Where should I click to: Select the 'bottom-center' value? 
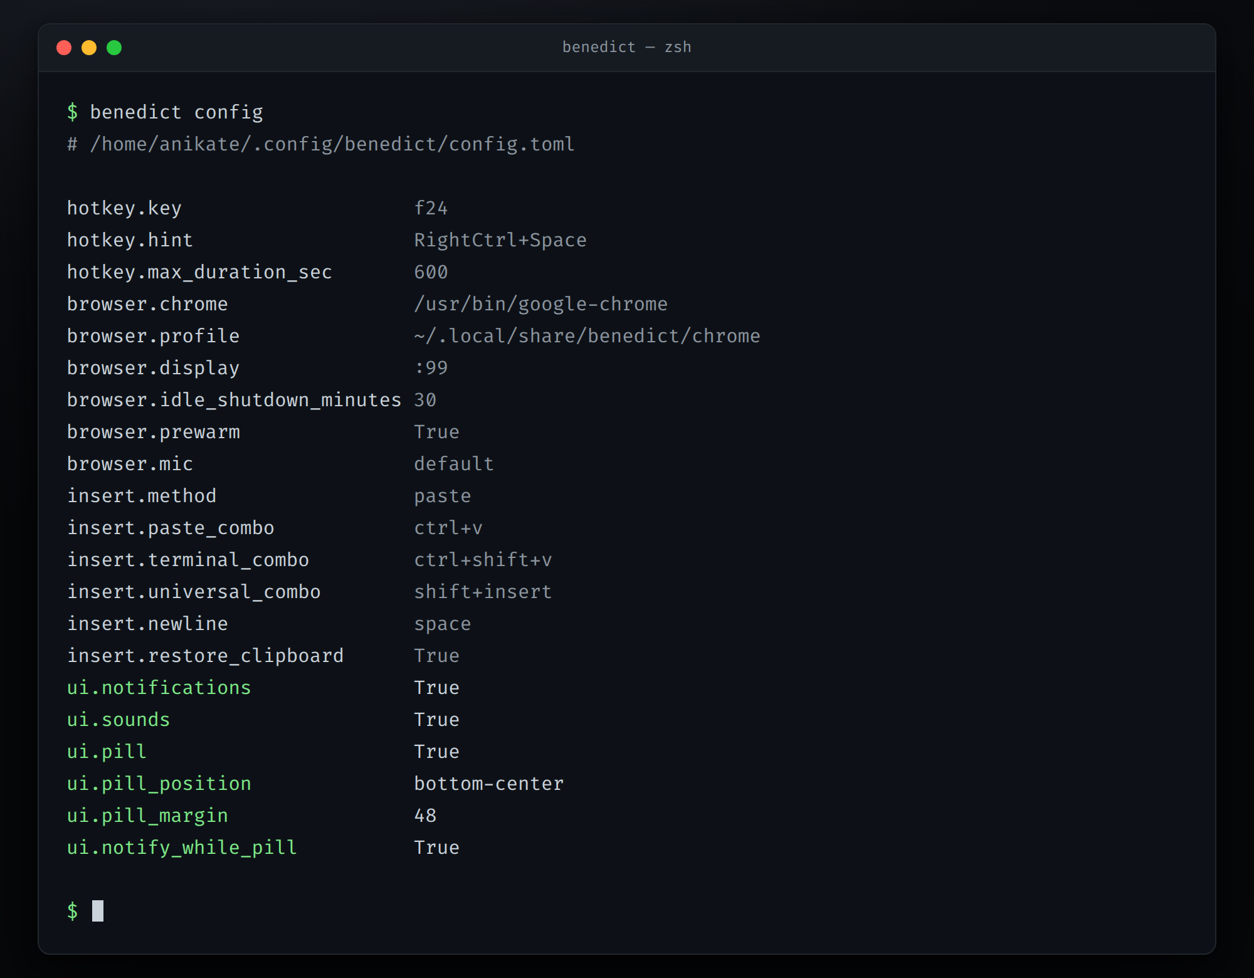(x=488, y=784)
